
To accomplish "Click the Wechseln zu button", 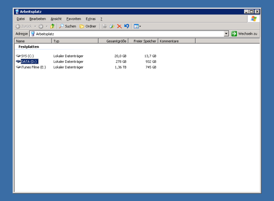I will (244, 34).
